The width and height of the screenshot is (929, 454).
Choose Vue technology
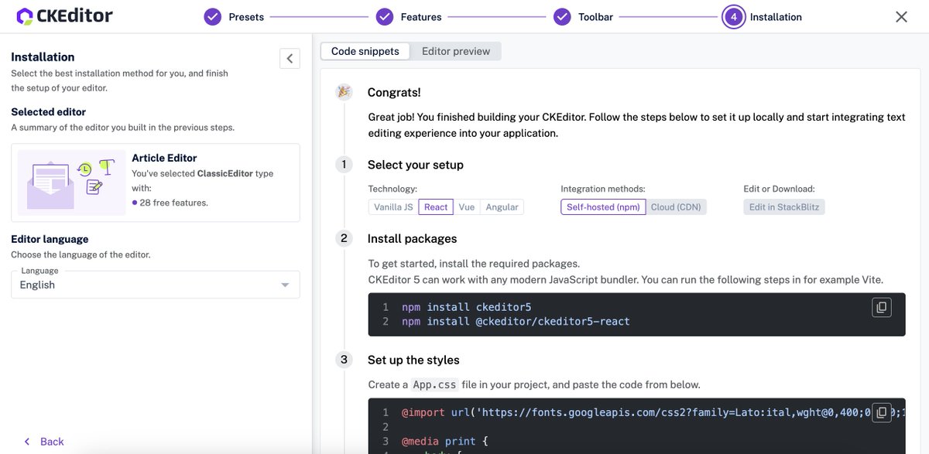point(466,207)
